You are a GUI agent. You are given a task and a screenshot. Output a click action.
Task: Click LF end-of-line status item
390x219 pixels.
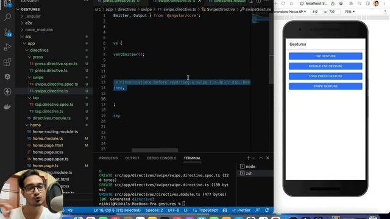point(186,210)
